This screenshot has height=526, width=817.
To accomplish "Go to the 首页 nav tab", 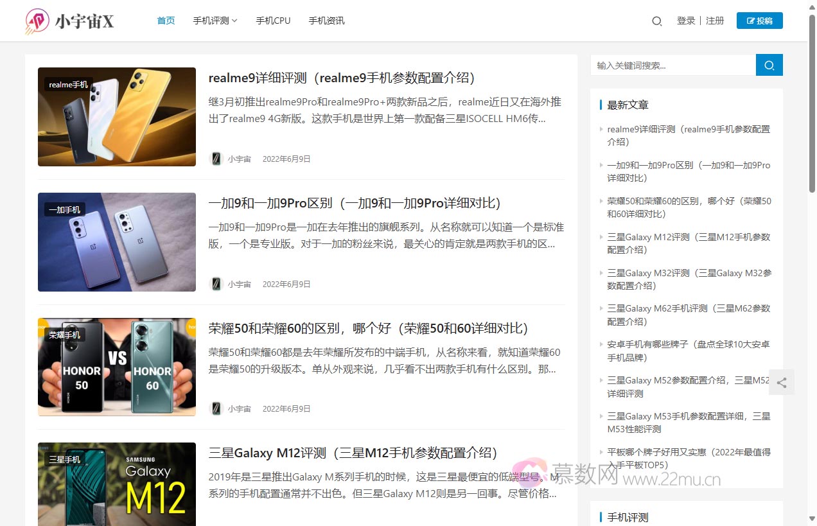I will click(166, 21).
